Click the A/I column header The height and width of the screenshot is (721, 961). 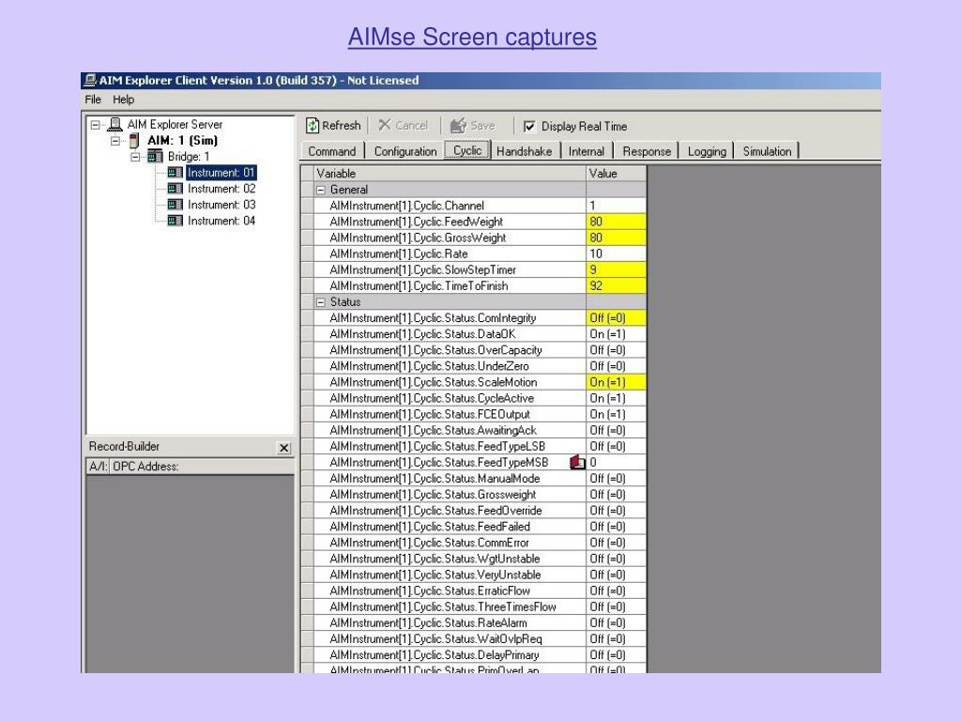[98, 467]
